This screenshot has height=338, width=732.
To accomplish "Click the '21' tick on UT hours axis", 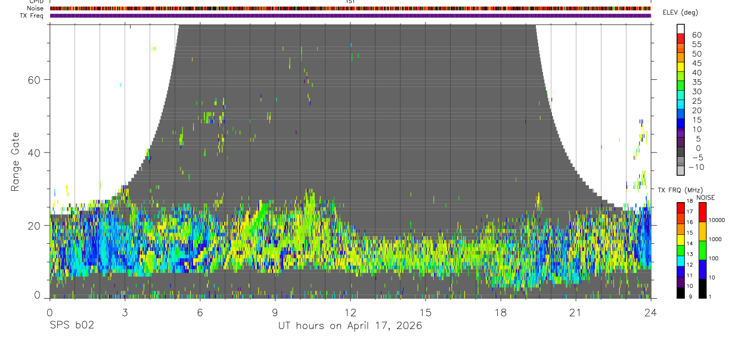I will click(576, 312).
